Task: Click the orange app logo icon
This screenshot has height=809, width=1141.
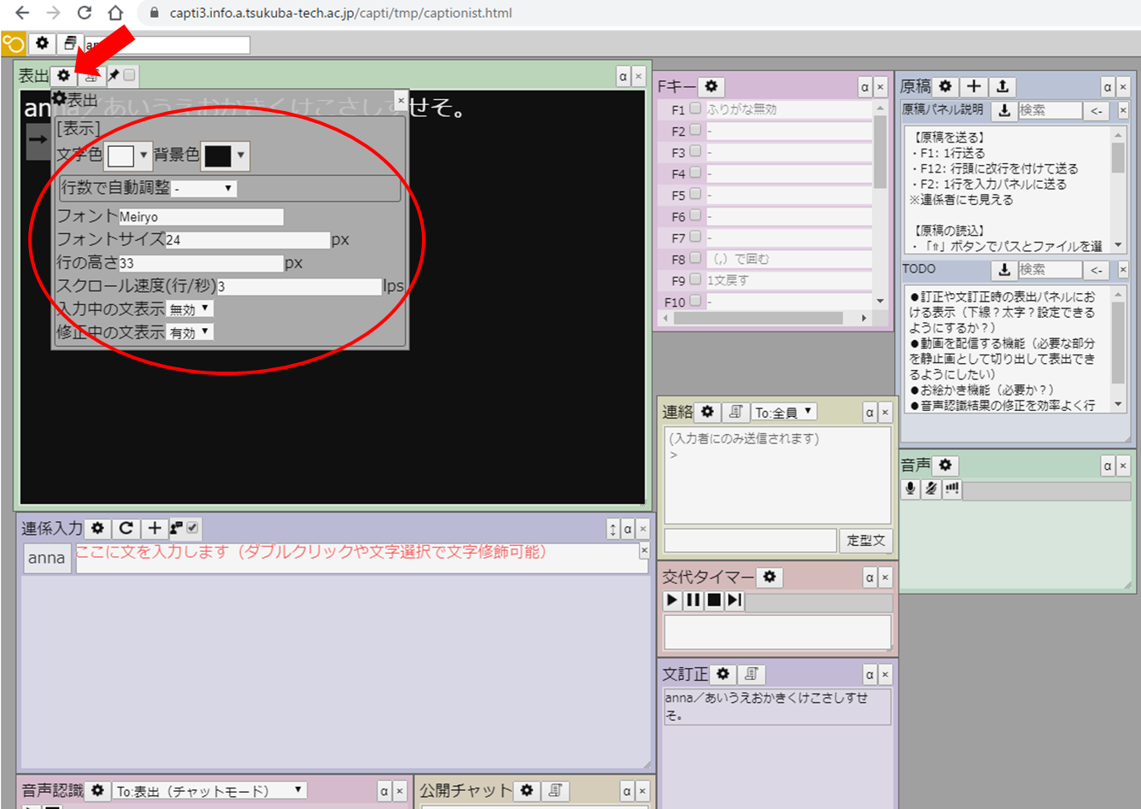Action: coord(14,44)
